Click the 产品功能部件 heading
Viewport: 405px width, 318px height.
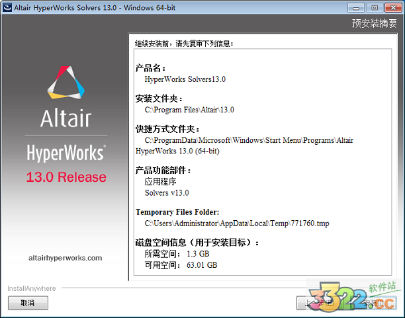163,170
